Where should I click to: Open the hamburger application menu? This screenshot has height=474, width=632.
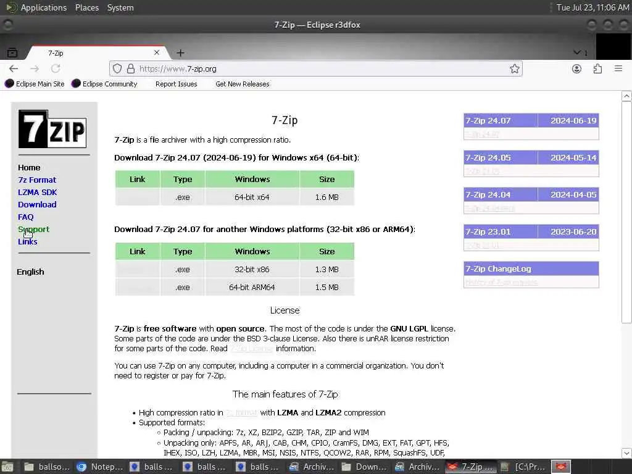(618, 69)
